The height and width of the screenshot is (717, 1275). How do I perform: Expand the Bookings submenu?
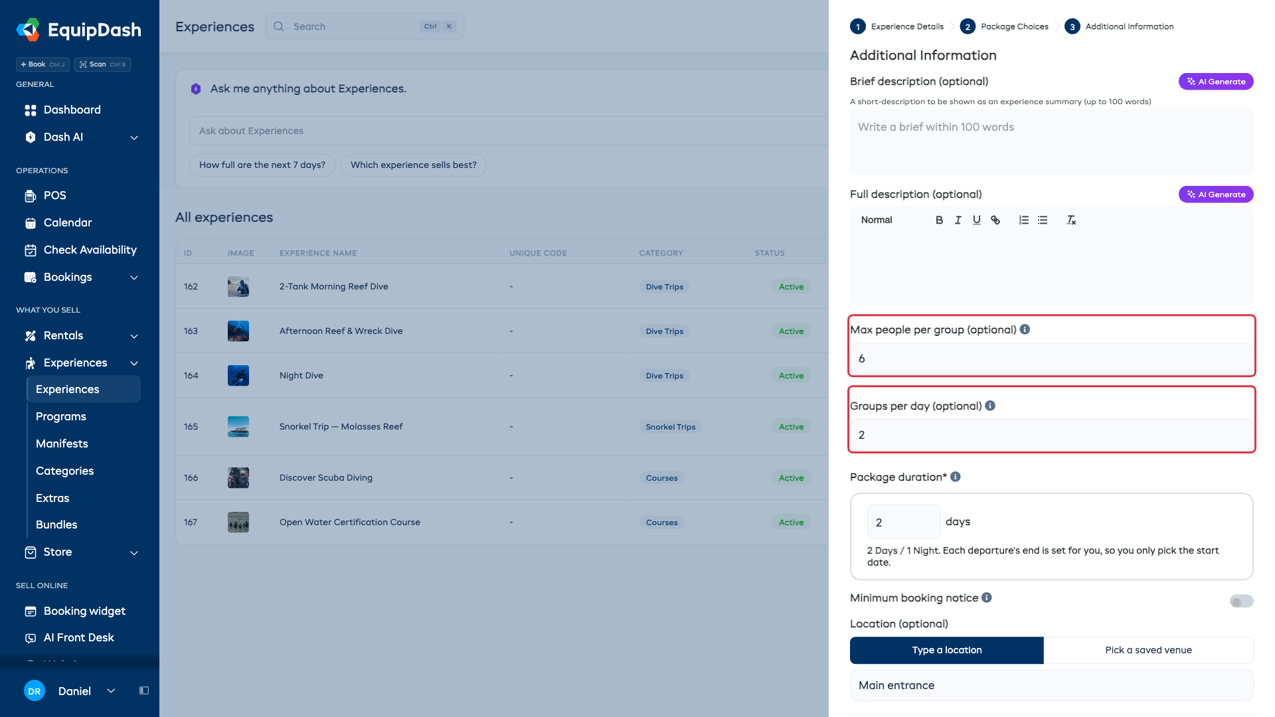coord(134,278)
